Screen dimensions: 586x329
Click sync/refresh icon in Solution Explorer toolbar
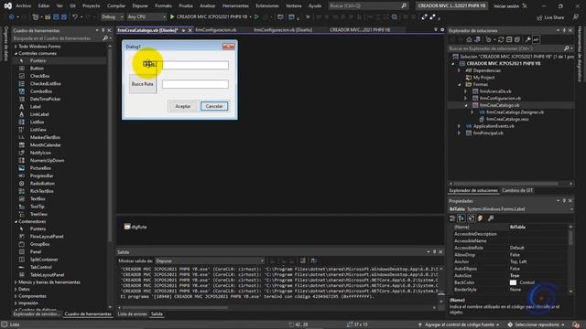point(501,39)
